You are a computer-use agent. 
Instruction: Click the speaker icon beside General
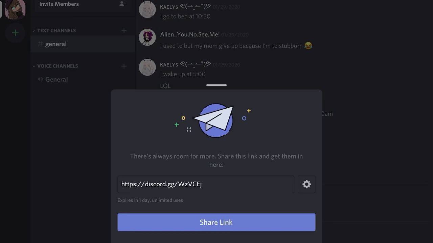pos(40,79)
